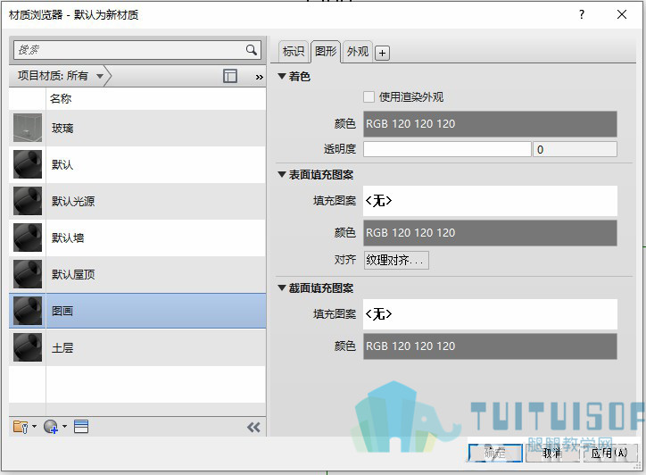Click the add asset plus tab button
Viewport: 646px width, 475px height.
[x=382, y=53]
